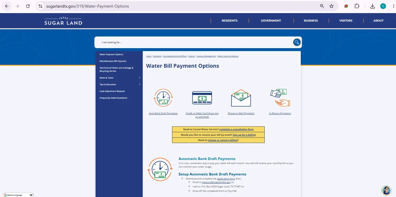Click Credit or Debit Card link
The width and height of the screenshot is (396, 197).
pos(202,115)
